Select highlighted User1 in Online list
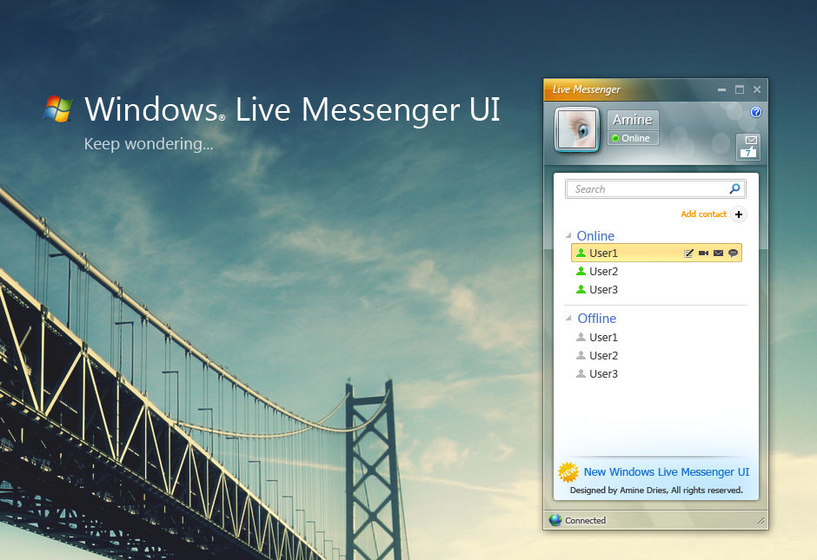 (x=656, y=253)
